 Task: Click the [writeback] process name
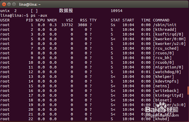coord(166,91)
